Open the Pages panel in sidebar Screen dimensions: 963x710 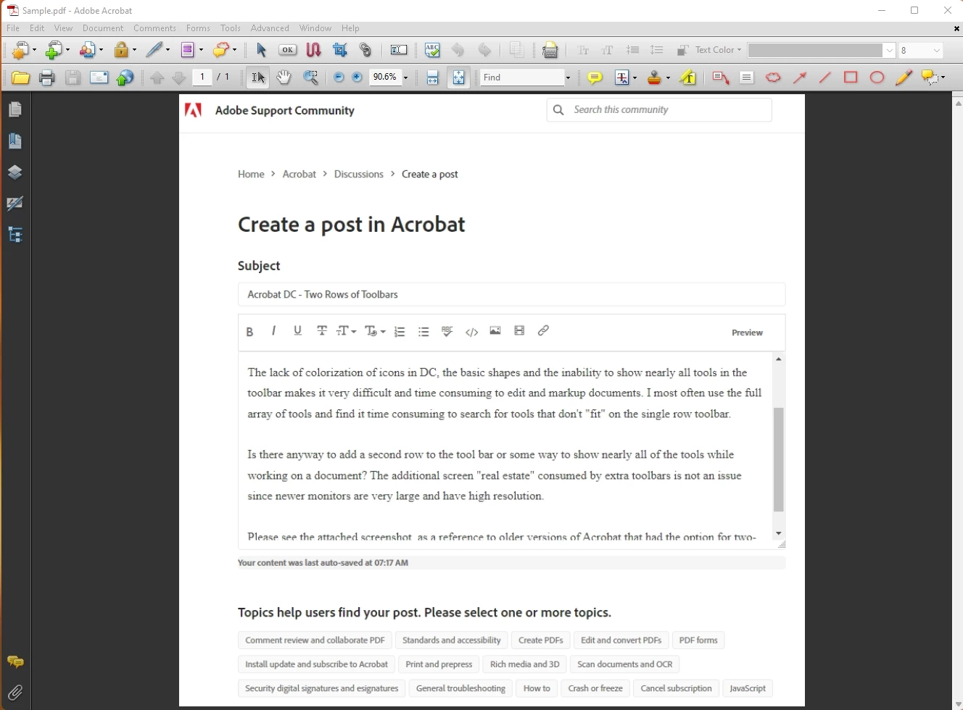tap(15, 109)
